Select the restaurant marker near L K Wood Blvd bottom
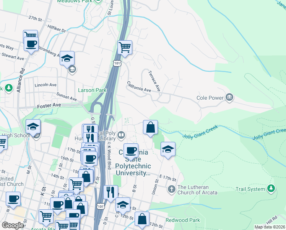Viewport: 286px width, 230px height. pos(111,192)
